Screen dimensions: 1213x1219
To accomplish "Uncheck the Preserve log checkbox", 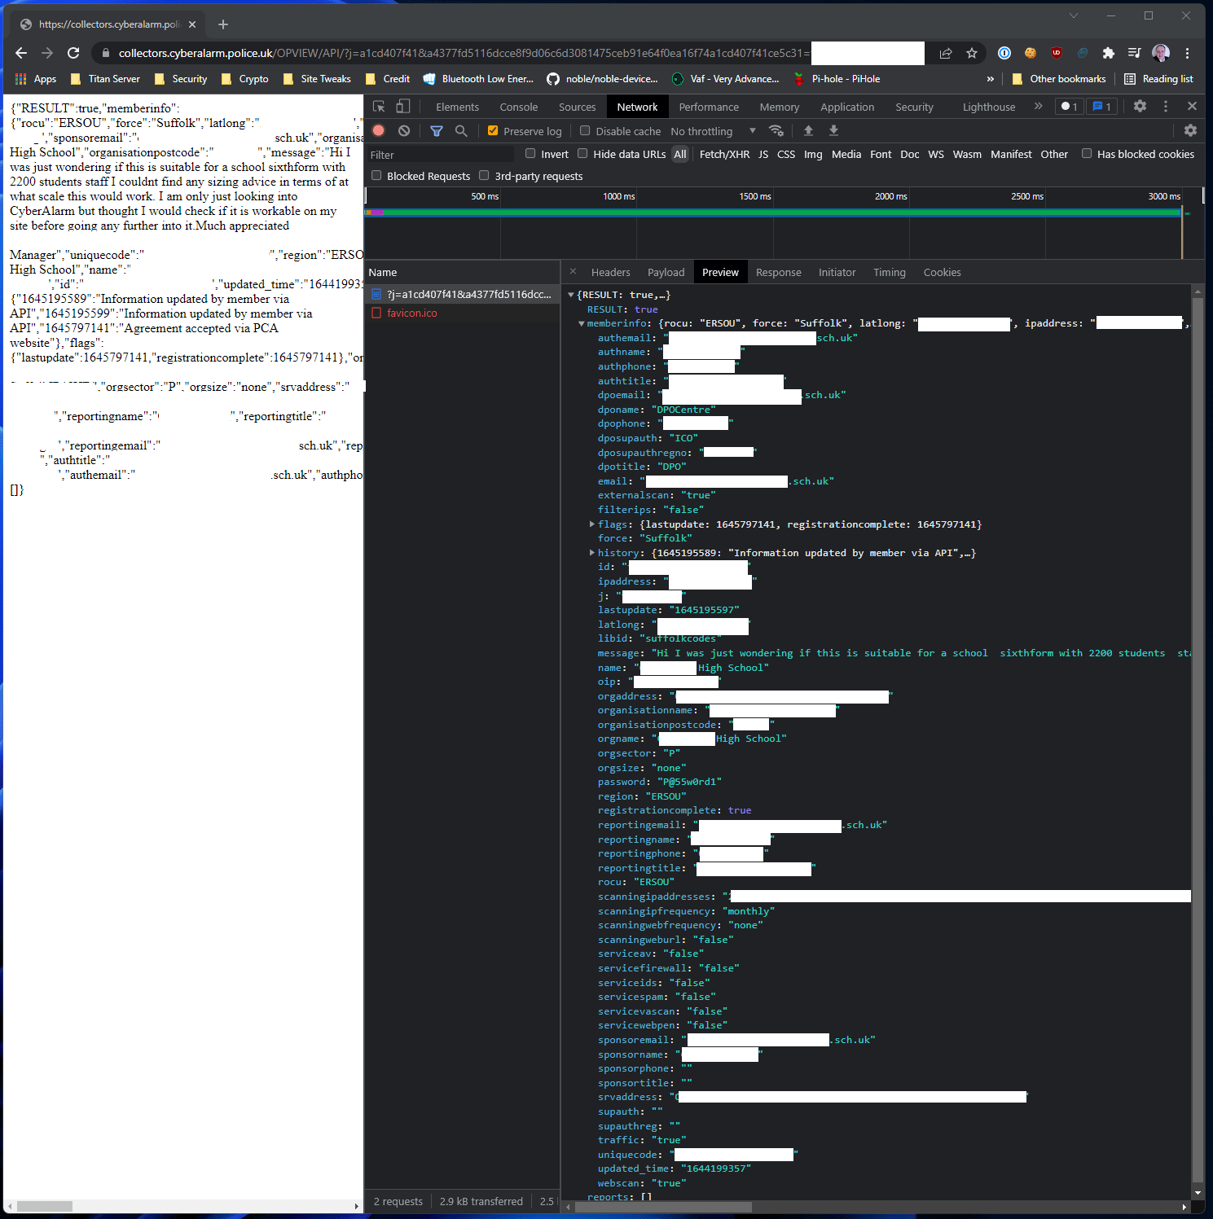I will click(493, 131).
